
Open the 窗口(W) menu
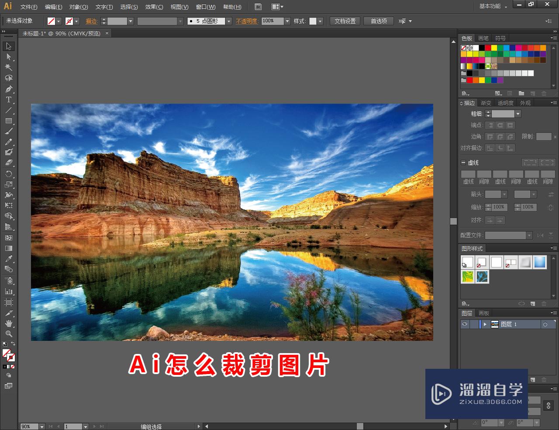[206, 7]
